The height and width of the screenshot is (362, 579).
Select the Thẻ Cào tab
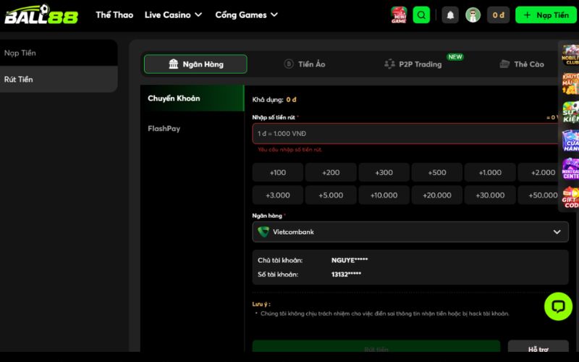(x=522, y=64)
